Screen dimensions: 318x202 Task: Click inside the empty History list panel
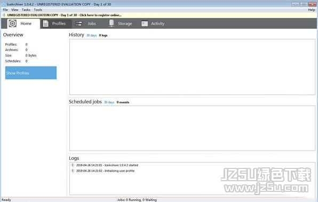192,67
